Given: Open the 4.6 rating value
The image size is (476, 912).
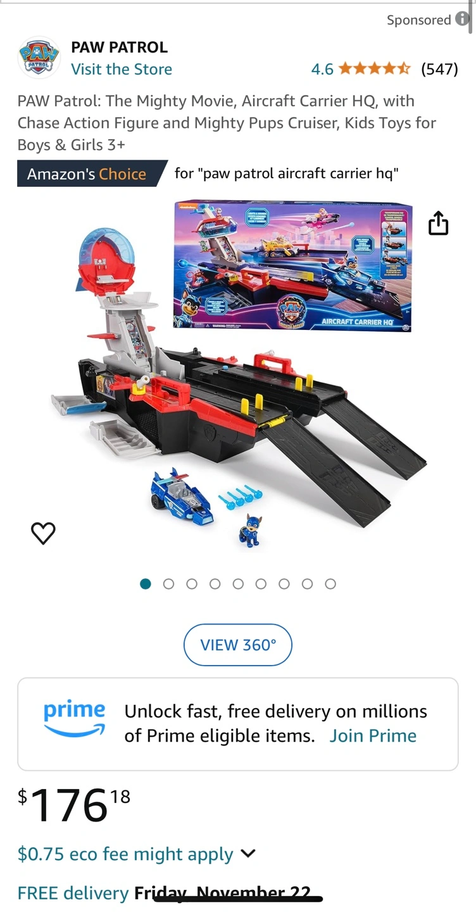Looking at the screenshot, I should pyautogui.click(x=322, y=69).
